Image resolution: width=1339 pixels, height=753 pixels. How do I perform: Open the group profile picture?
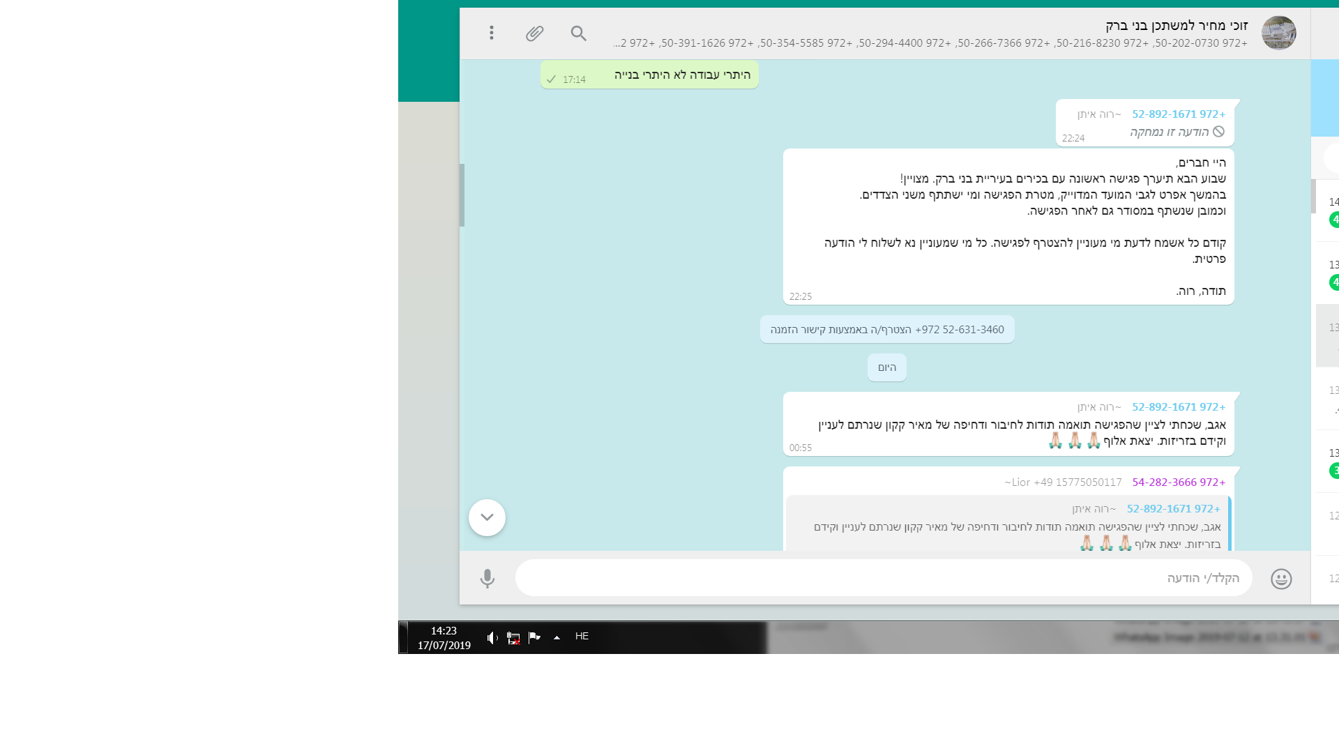1278,33
